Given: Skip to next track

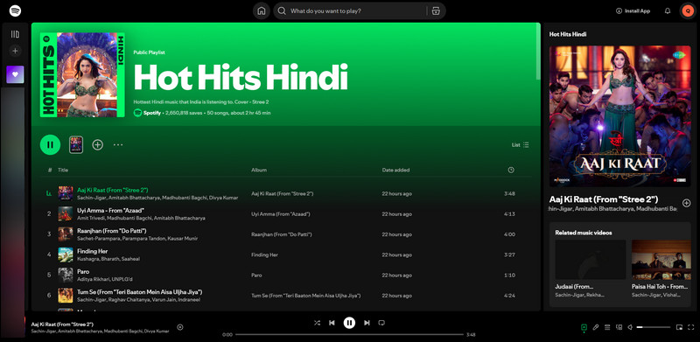Looking at the screenshot, I should [x=367, y=323].
